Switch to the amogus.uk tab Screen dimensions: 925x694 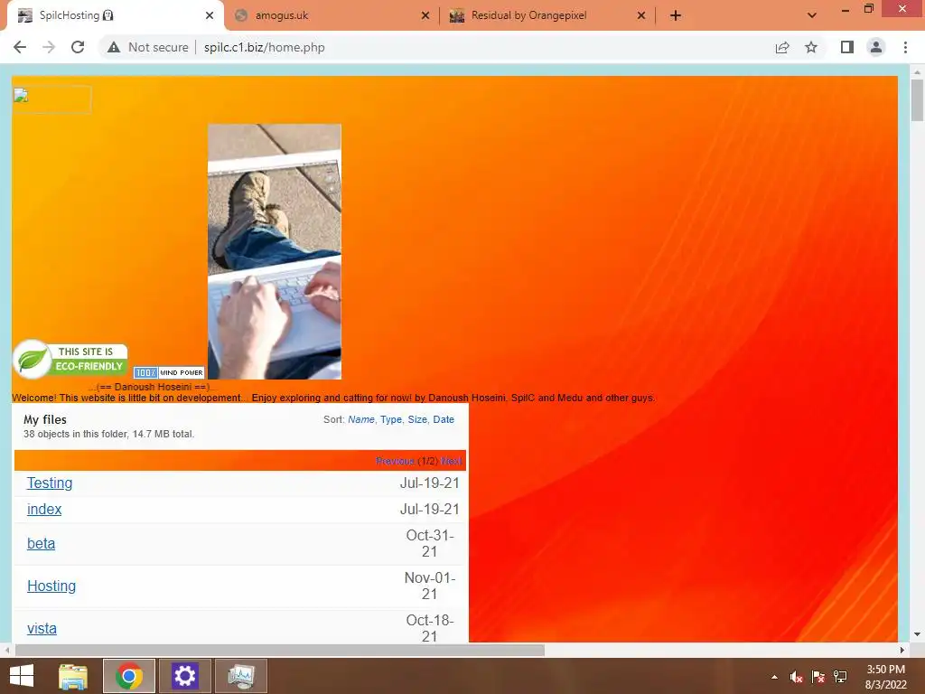(331, 15)
